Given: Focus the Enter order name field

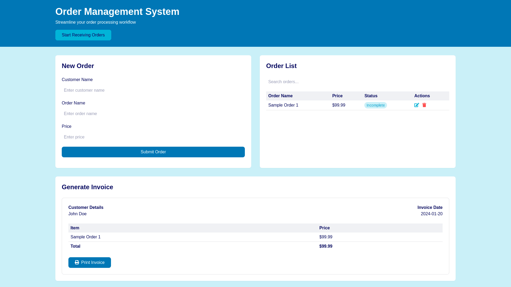Looking at the screenshot, I should tap(153, 113).
